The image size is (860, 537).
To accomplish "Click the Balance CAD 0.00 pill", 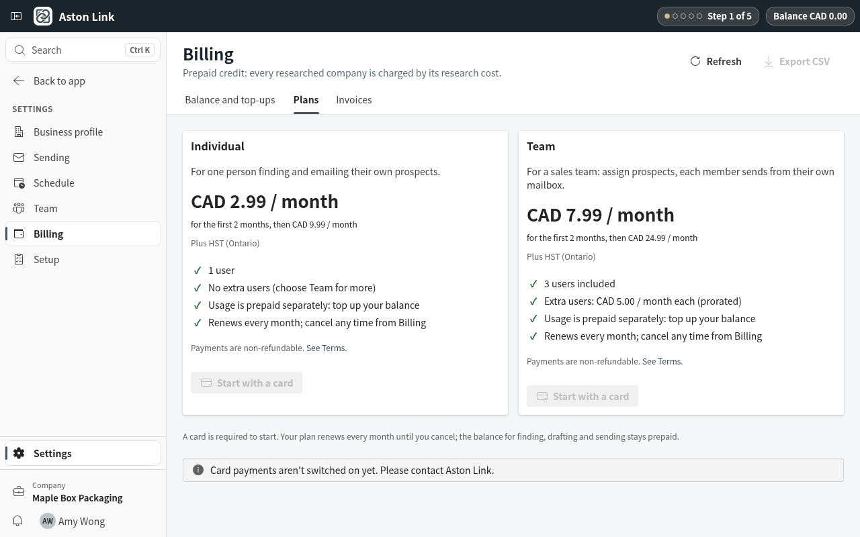I will pyautogui.click(x=810, y=16).
